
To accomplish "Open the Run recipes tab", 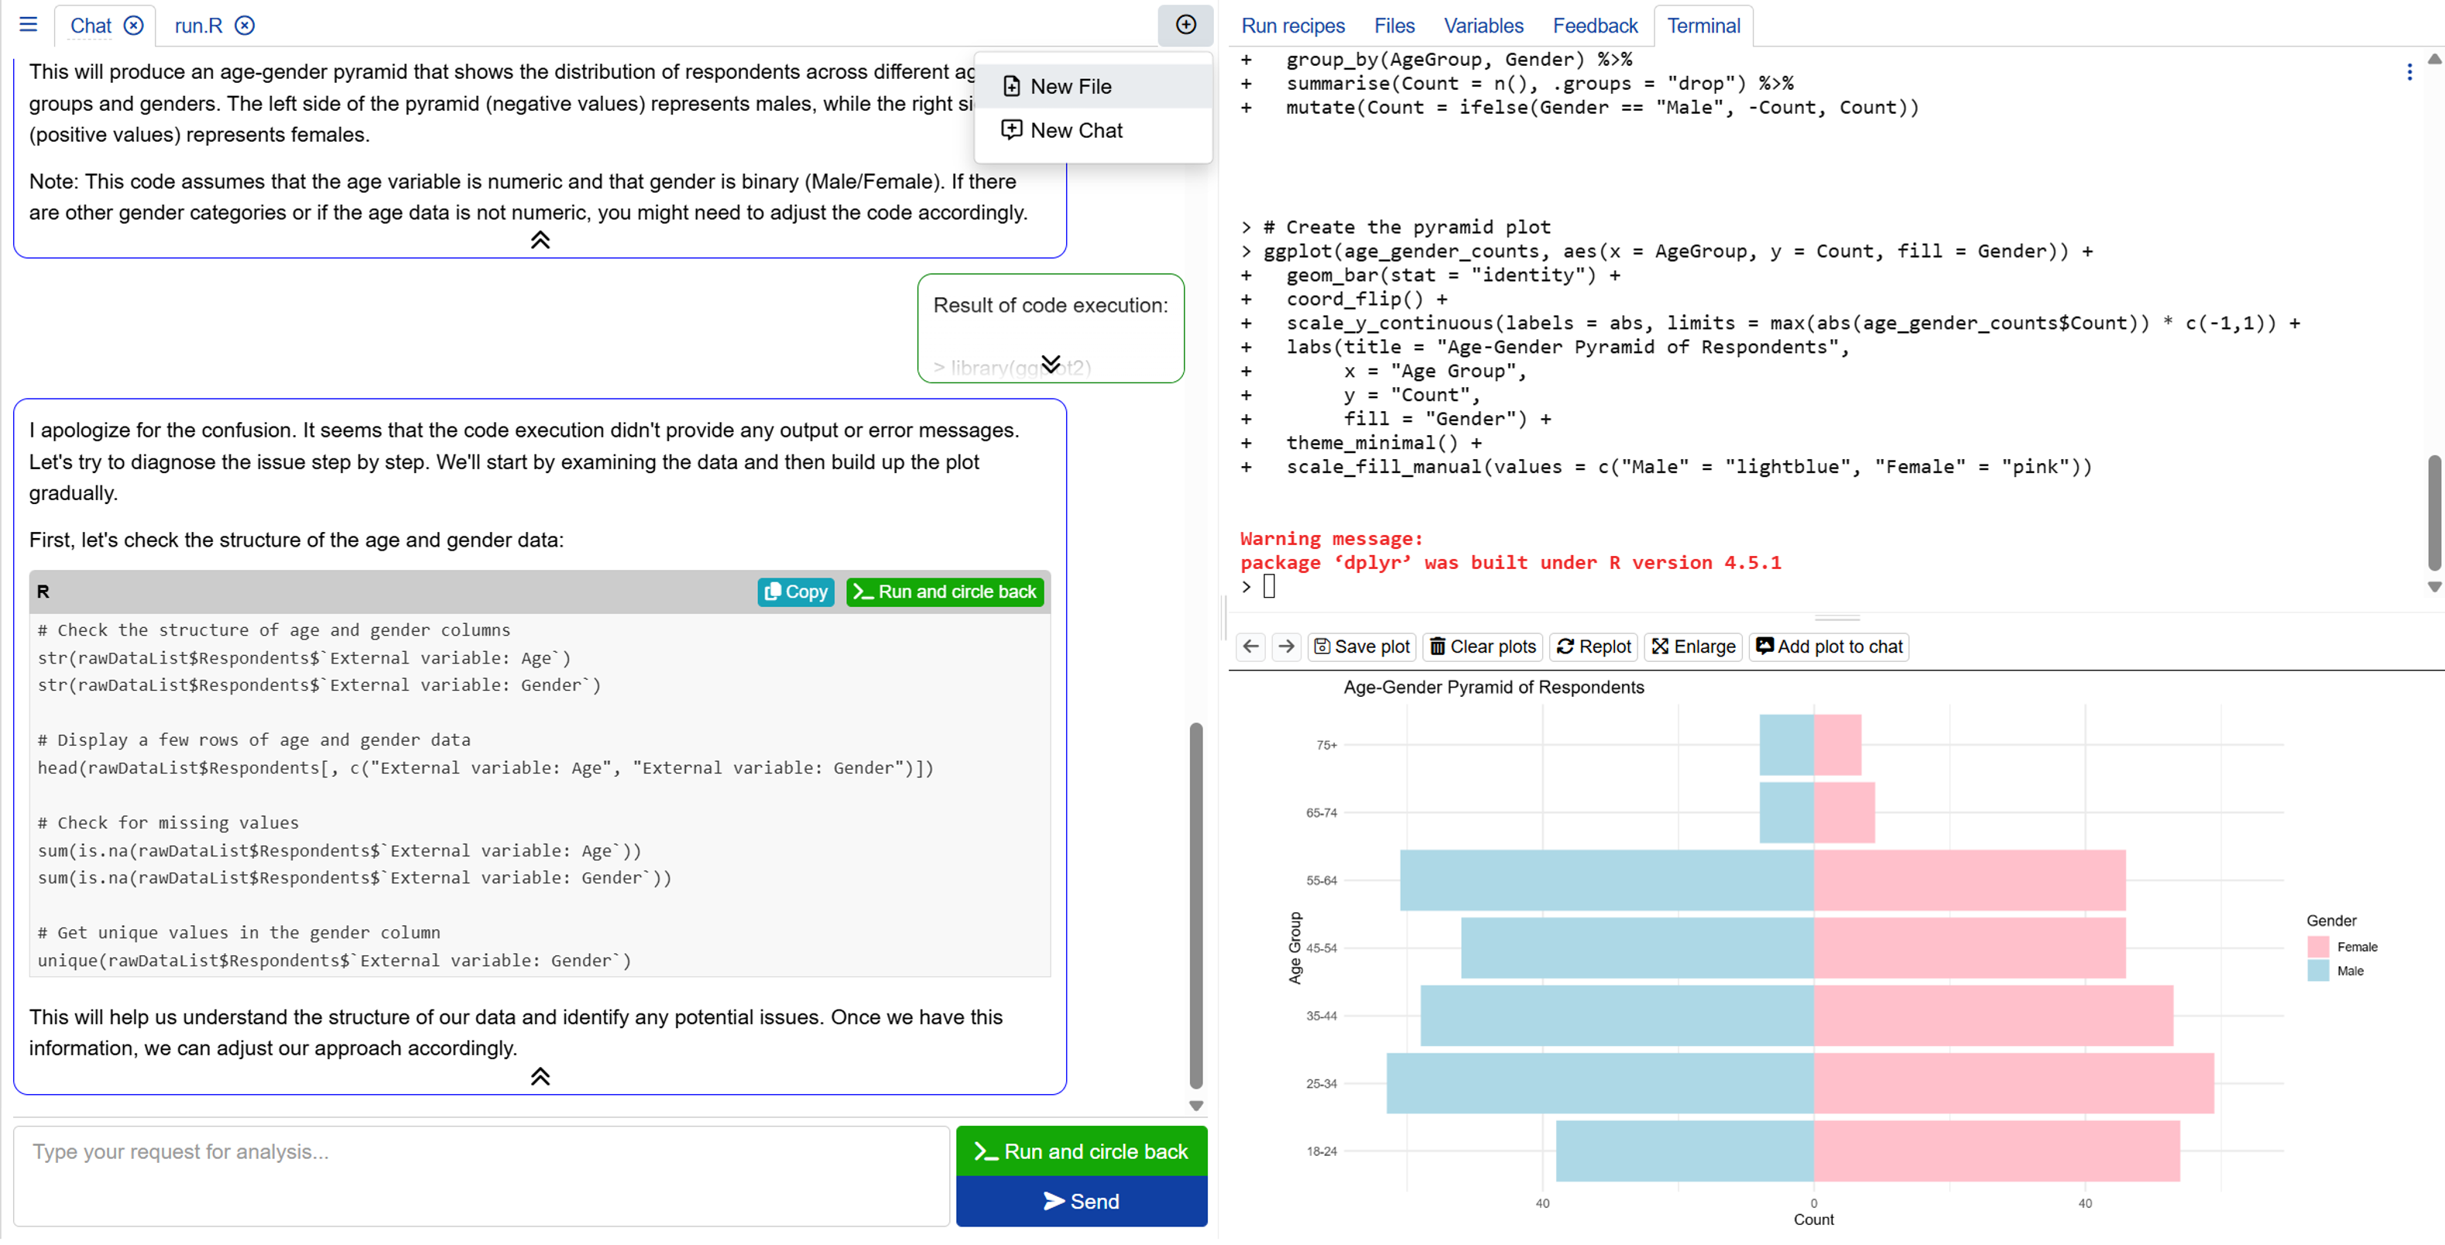I will pos(1293,26).
